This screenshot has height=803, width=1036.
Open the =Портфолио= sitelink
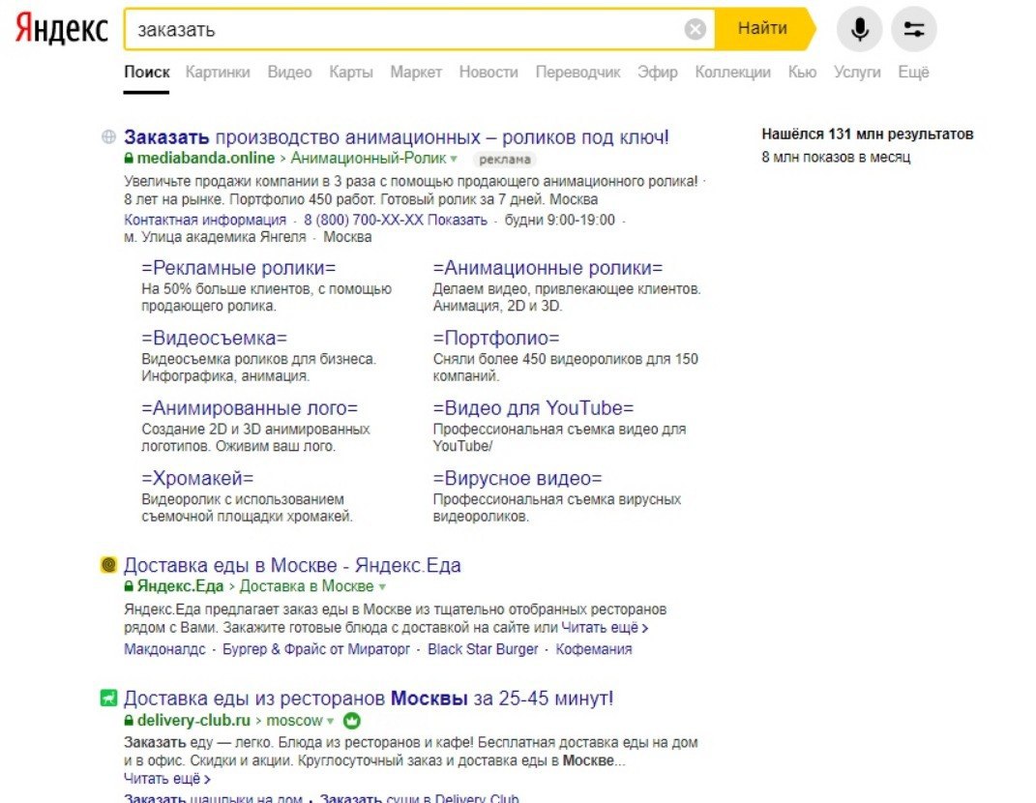point(496,338)
